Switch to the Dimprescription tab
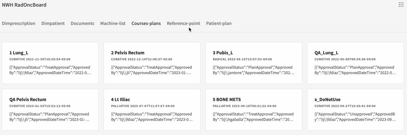The width and height of the screenshot is (407, 135). coord(18,23)
